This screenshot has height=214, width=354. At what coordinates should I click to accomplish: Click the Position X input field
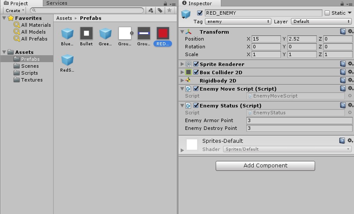pos(266,39)
